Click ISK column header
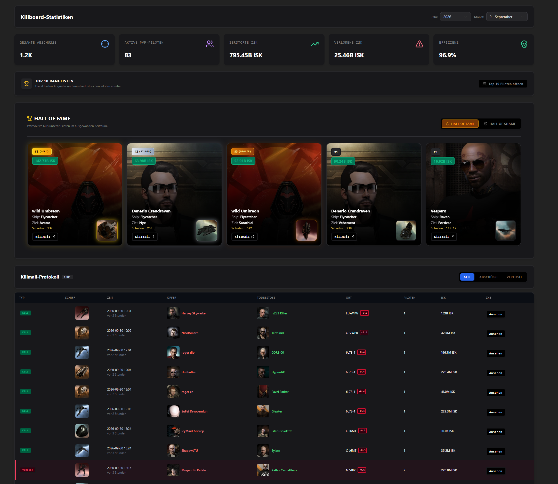 point(443,298)
